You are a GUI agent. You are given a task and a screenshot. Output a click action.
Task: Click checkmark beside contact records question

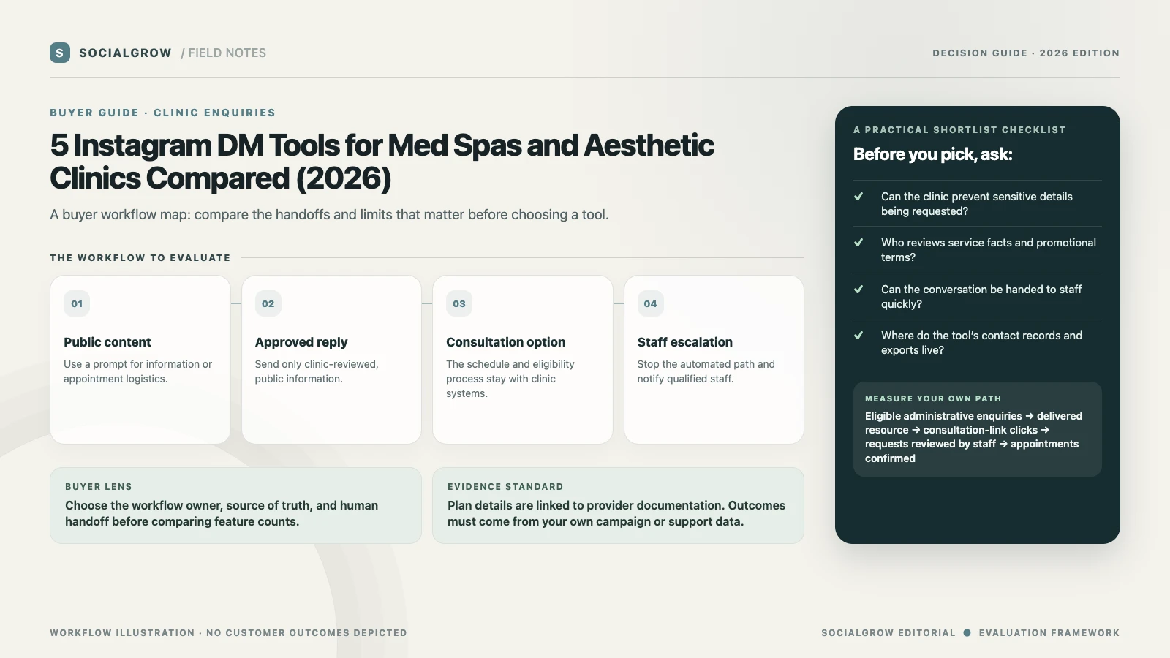(x=859, y=336)
